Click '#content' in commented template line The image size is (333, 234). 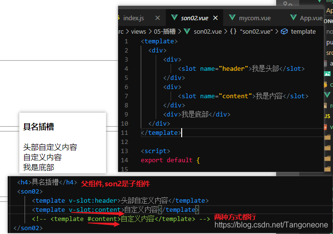coord(102,219)
